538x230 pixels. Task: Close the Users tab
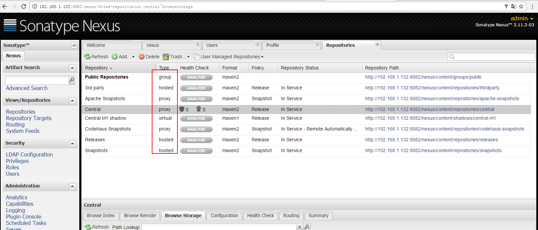(258, 44)
